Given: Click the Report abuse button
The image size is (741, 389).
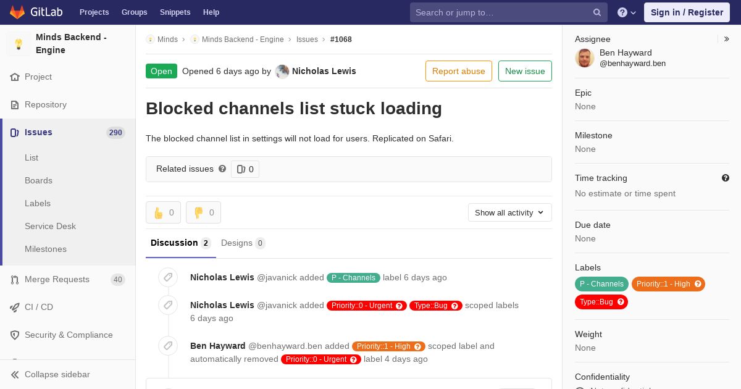Looking at the screenshot, I should (459, 71).
